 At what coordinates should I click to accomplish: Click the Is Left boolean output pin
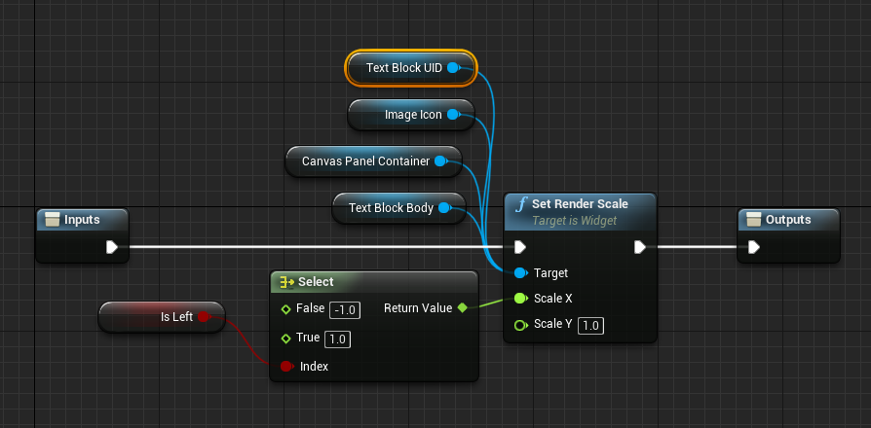(204, 316)
